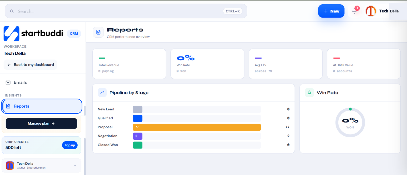
Task: Click the Reports page header document icon
Action: [98, 32]
